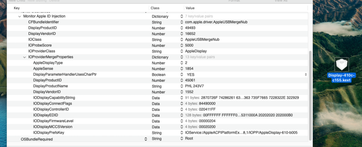Open class stepper for OSBundleRequired row
Screen dimensions: 362x147
pyautogui.click(x=182, y=139)
